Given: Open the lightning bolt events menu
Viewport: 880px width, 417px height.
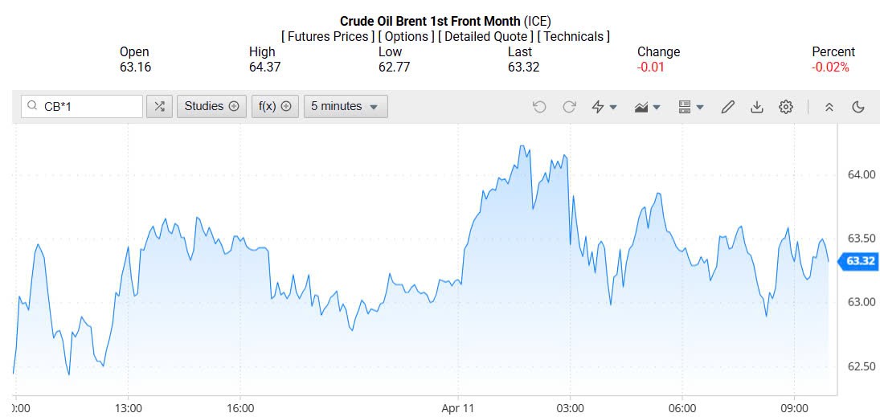Looking at the screenshot, I should click(x=604, y=107).
